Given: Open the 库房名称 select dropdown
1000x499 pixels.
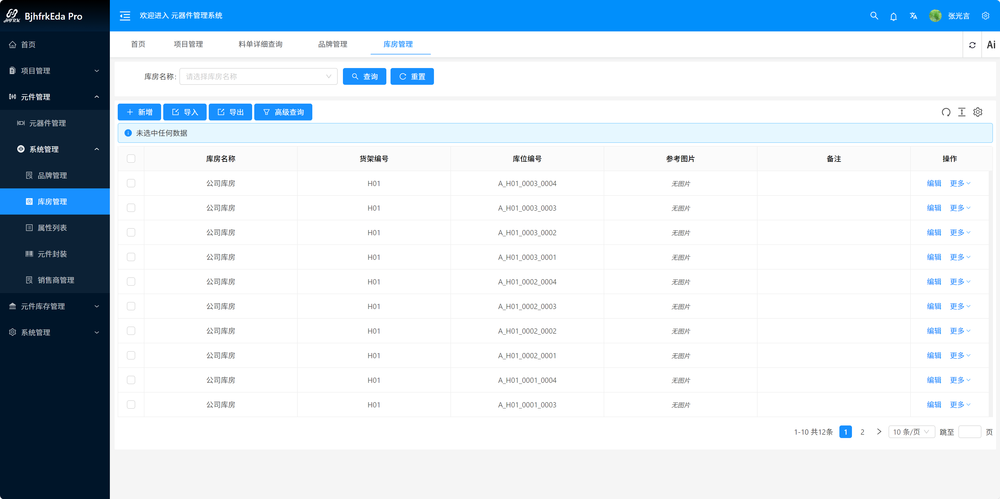Looking at the screenshot, I should tap(258, 76).
